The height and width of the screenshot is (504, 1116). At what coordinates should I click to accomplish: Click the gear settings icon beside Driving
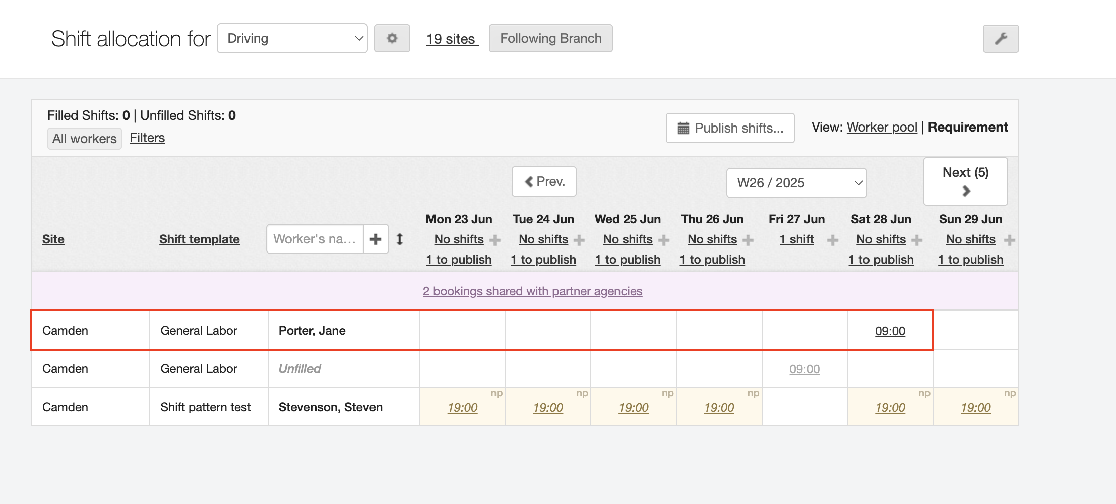[x=392, y=38]
